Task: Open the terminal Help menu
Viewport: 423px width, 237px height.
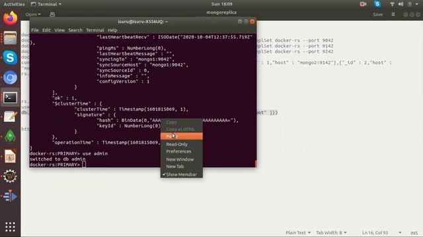Action: coord(112,30)
